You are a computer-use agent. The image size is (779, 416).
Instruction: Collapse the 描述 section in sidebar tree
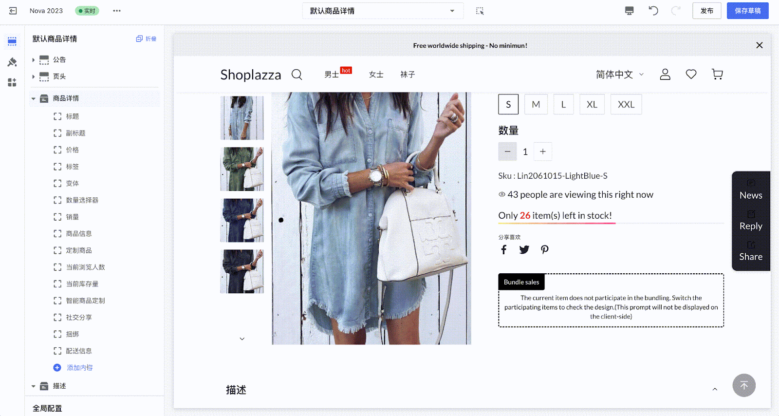(x=33, y=386)
